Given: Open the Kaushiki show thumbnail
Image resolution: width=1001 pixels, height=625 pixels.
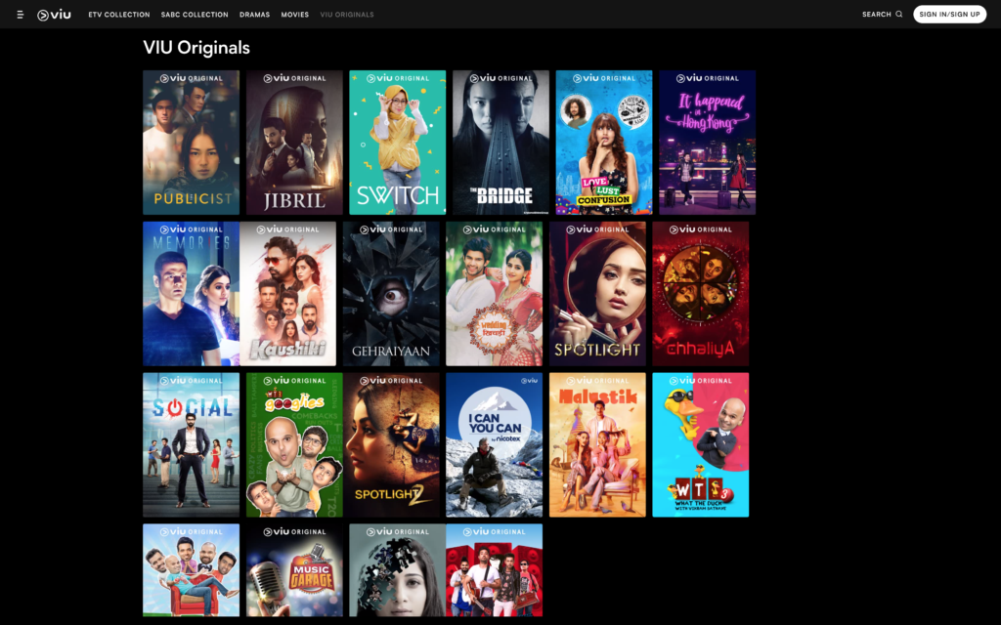Looking at the screenshot, I should [x=287, y=294].
